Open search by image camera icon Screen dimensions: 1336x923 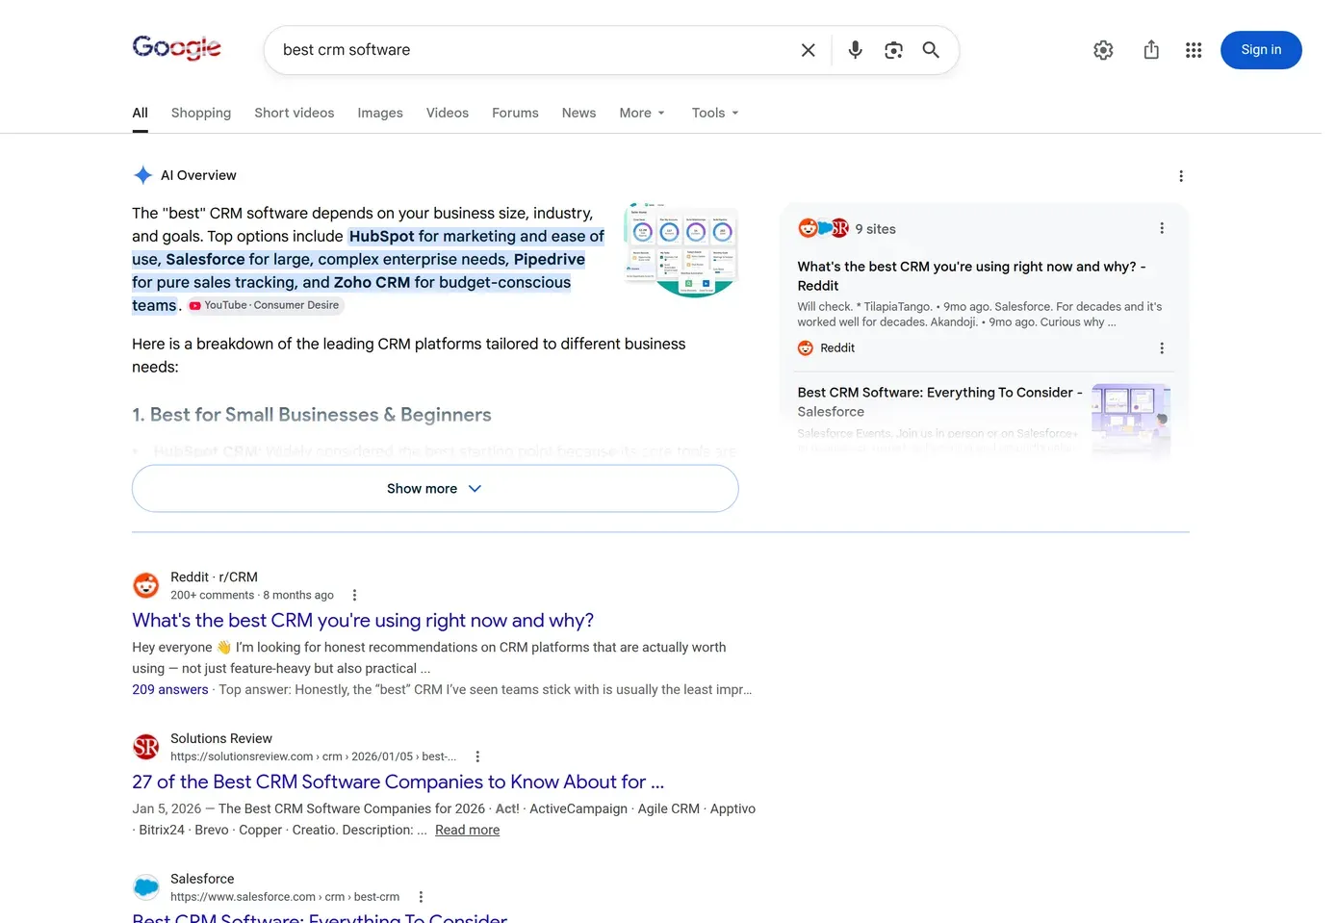tap(893, 50)
